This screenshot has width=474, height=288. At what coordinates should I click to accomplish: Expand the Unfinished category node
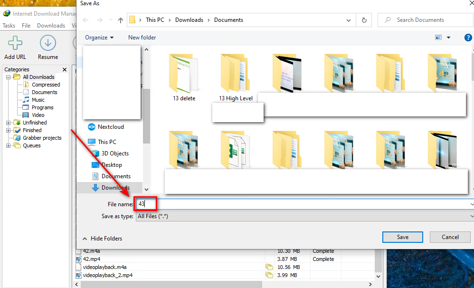[9, 123]
